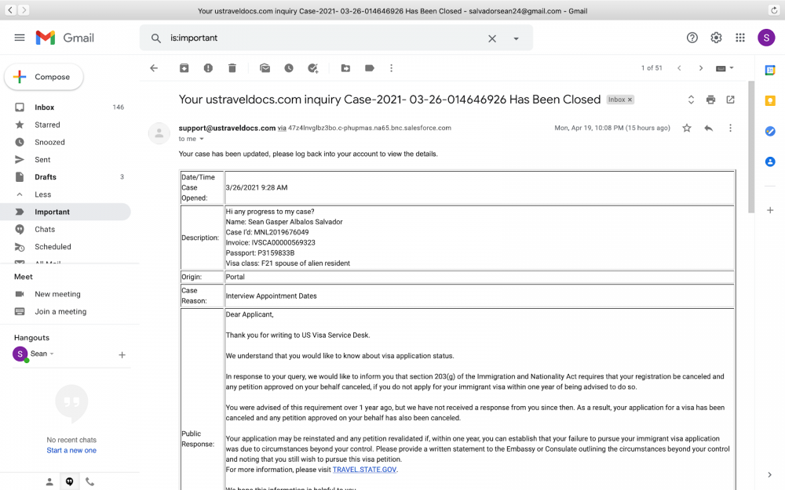Open Support help icon
The image size is (785, 490).
(x=692, y=38)
